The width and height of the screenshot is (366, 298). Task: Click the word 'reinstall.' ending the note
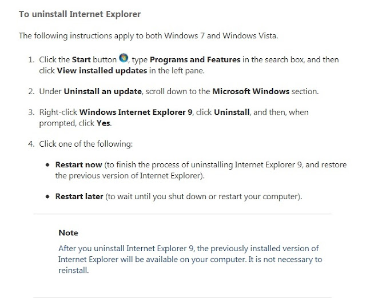(x=74, y=270)
